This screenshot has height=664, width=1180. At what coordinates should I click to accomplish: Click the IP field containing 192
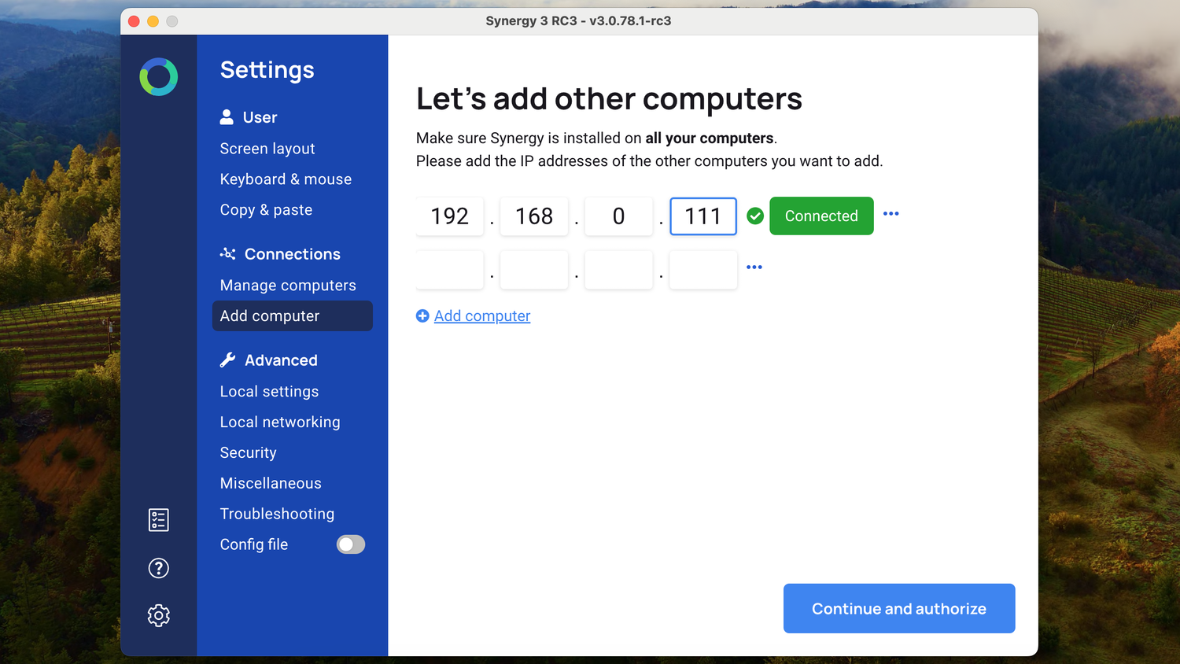[450, 216]
